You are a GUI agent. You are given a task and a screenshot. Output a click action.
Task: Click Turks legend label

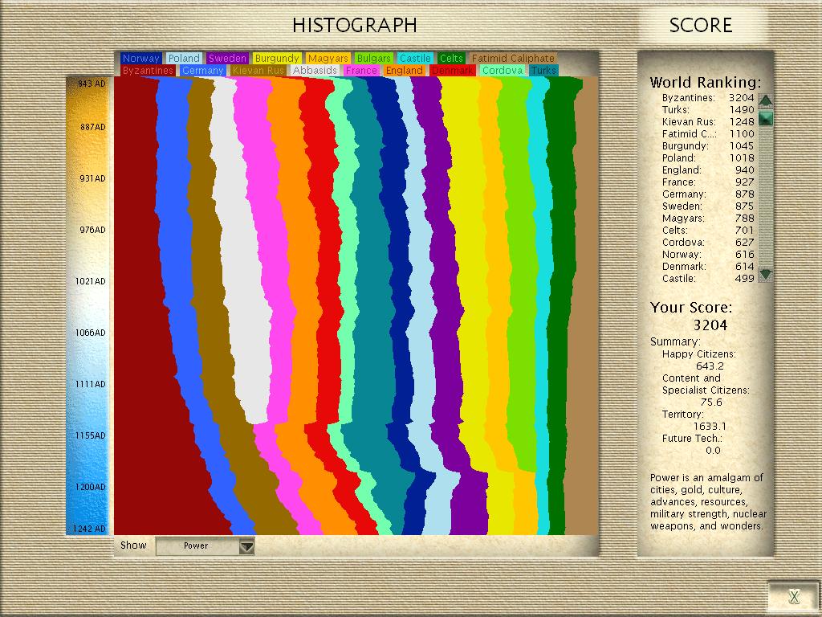pyautogui.click(x=543, y=71)
